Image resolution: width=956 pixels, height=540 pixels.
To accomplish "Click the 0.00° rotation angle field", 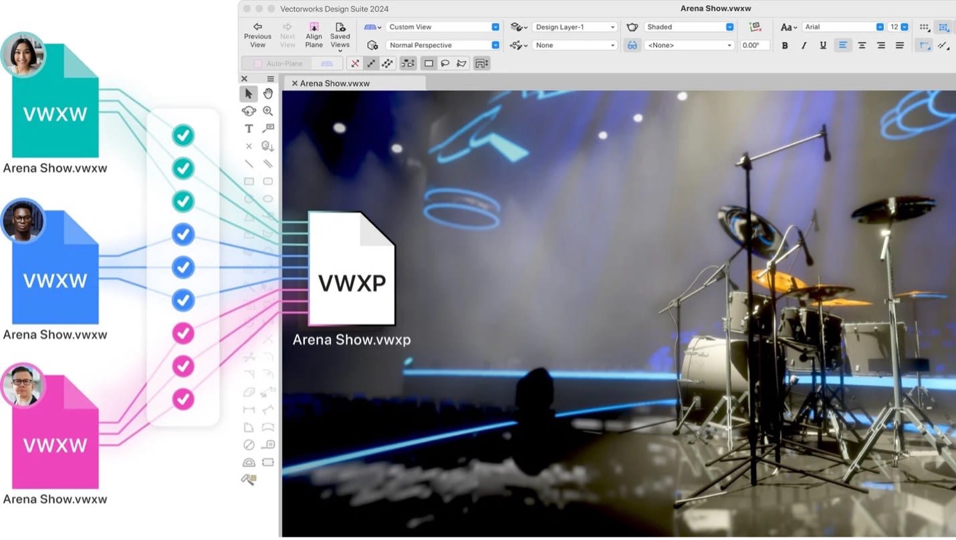I will [755, 45].
